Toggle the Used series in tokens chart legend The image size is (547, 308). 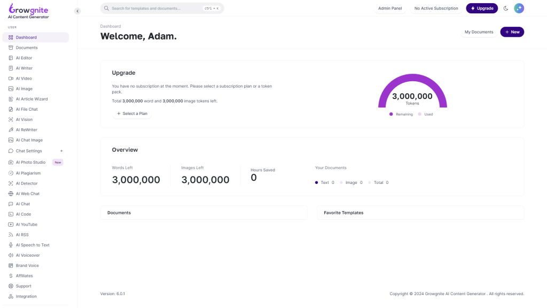tap(425, 114)
